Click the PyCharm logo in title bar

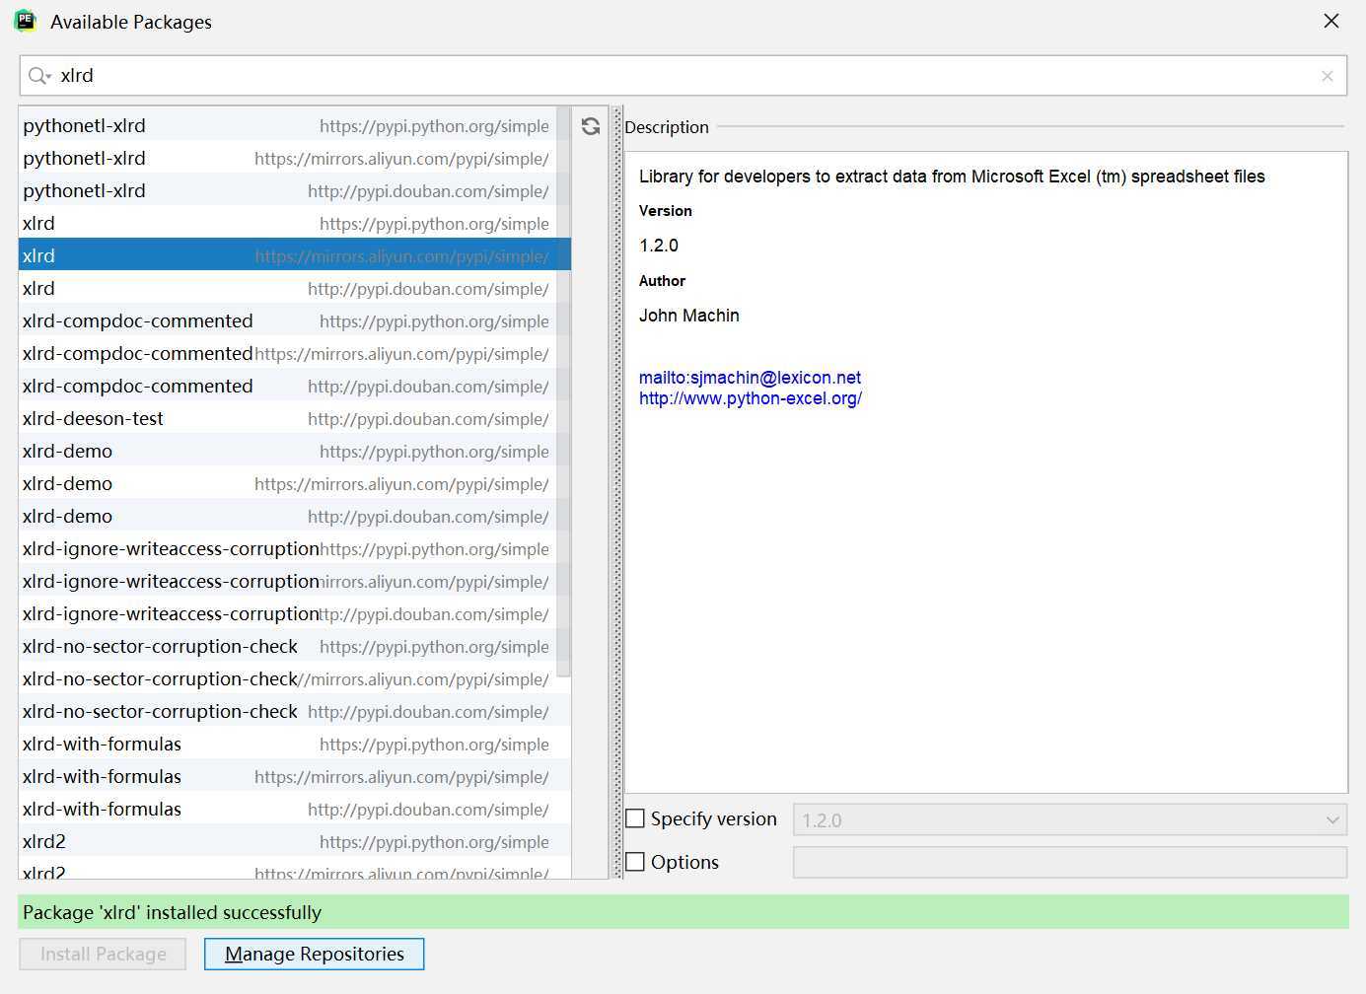click(x=26, y=21)
